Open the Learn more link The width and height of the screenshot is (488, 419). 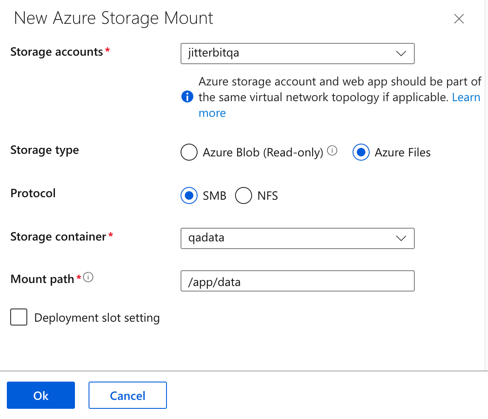tap(466, 97)
